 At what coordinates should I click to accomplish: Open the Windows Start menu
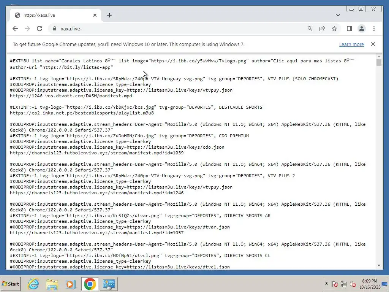[x=10, y=284]
